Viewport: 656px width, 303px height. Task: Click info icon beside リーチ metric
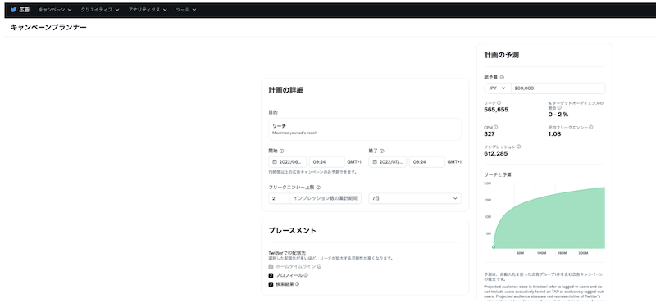tap(499, 103)
